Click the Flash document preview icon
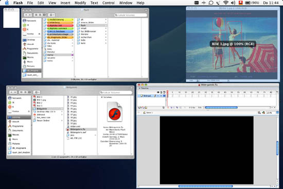This screenshot has width=283, height=189. 115,112
